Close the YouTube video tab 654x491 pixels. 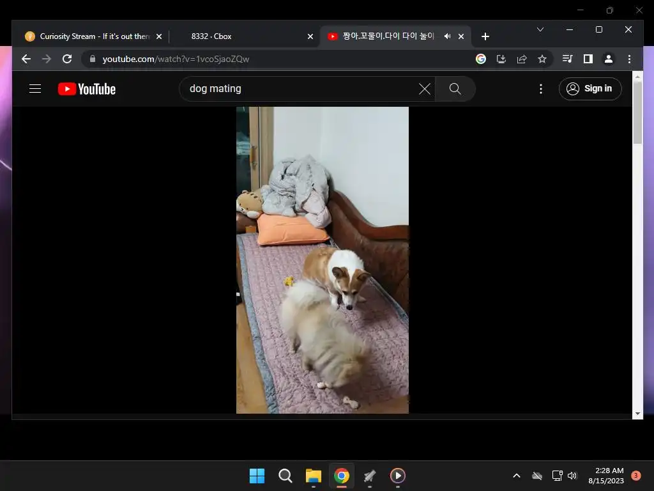pos(461,36)
